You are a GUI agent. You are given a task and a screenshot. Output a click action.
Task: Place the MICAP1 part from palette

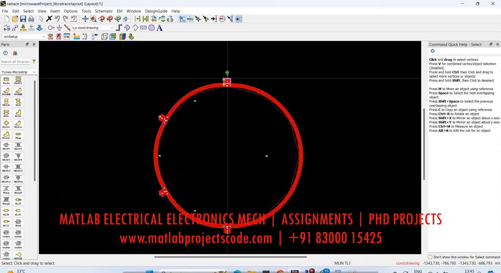(6, 146)
